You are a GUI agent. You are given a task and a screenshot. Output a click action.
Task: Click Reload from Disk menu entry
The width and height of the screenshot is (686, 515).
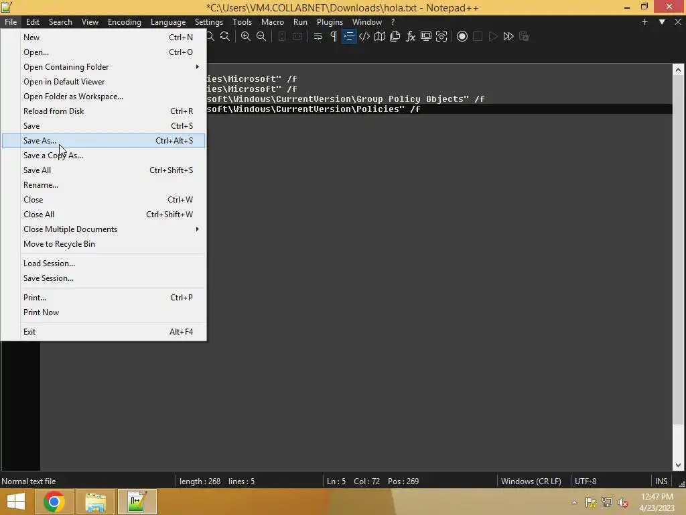point(104,111)
